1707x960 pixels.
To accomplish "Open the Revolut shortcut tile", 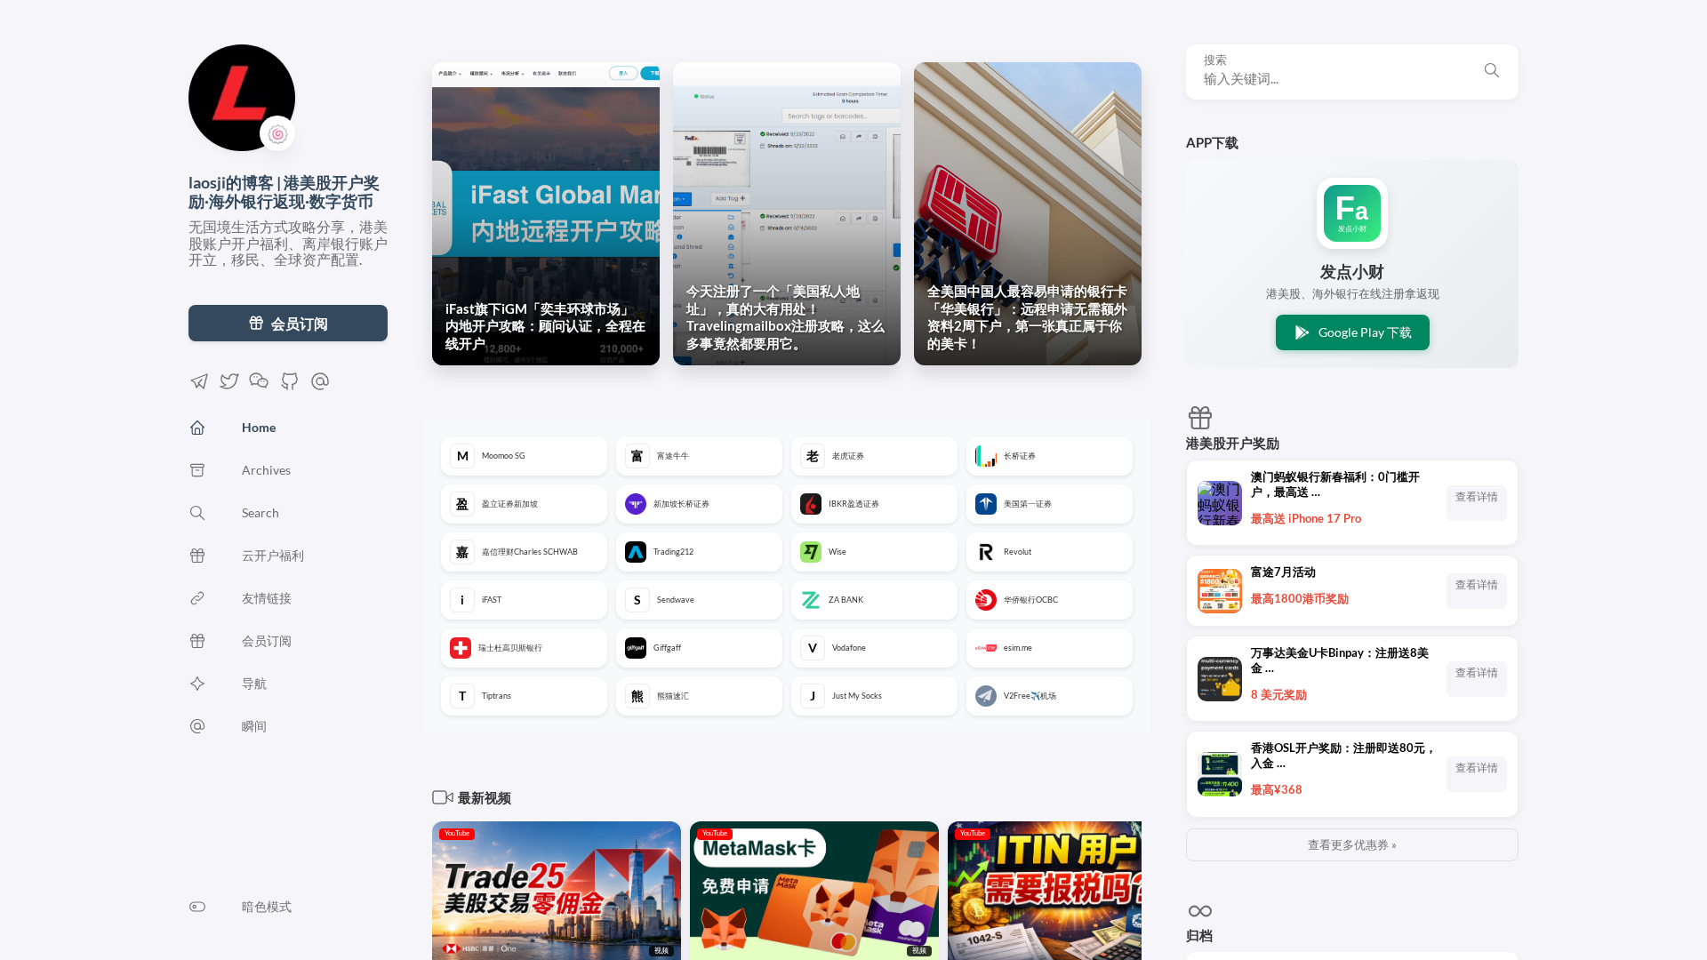I will coord(1049,552).
